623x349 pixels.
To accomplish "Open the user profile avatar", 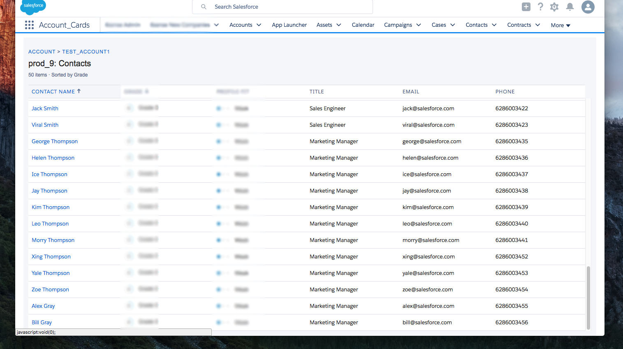I will click(x=588, y=7).
